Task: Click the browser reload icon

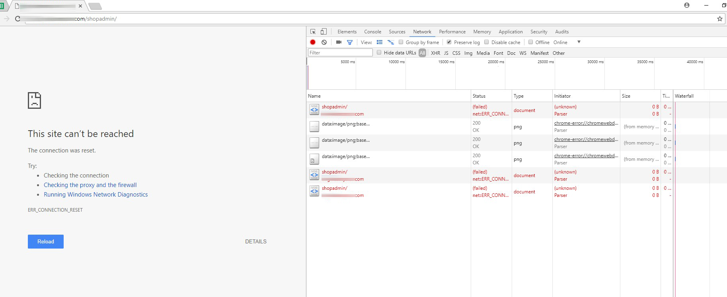Action: point(18,19)
